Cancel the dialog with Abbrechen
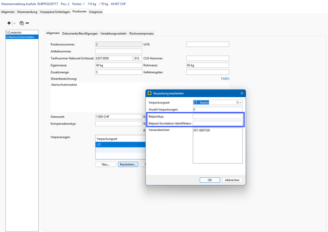 click(x=232, y=180)
